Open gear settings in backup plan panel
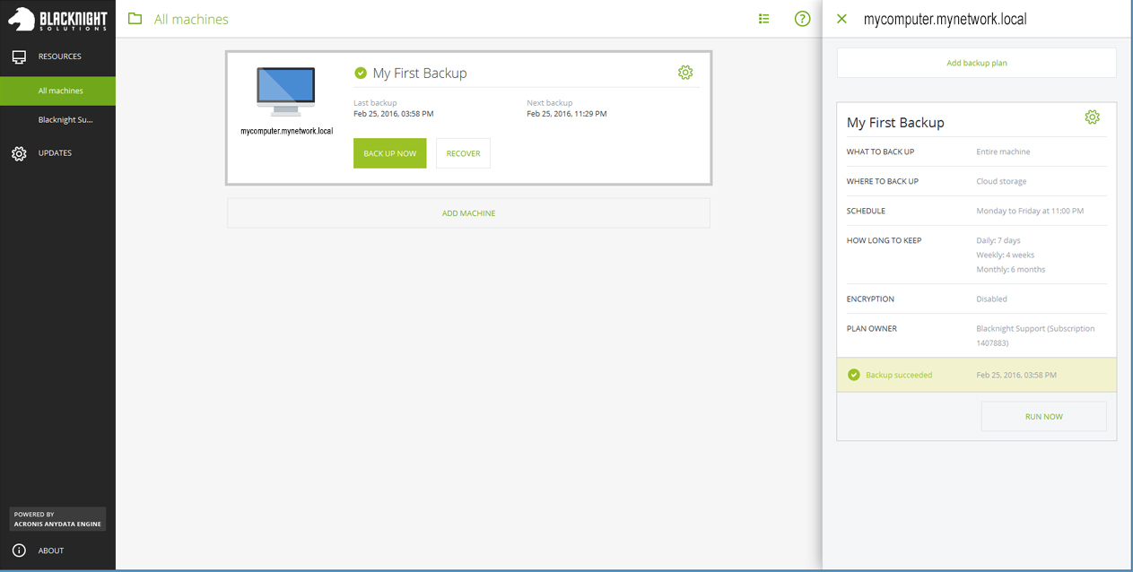The width and height of the screenshot is (1133, 572). [1092, 117]
